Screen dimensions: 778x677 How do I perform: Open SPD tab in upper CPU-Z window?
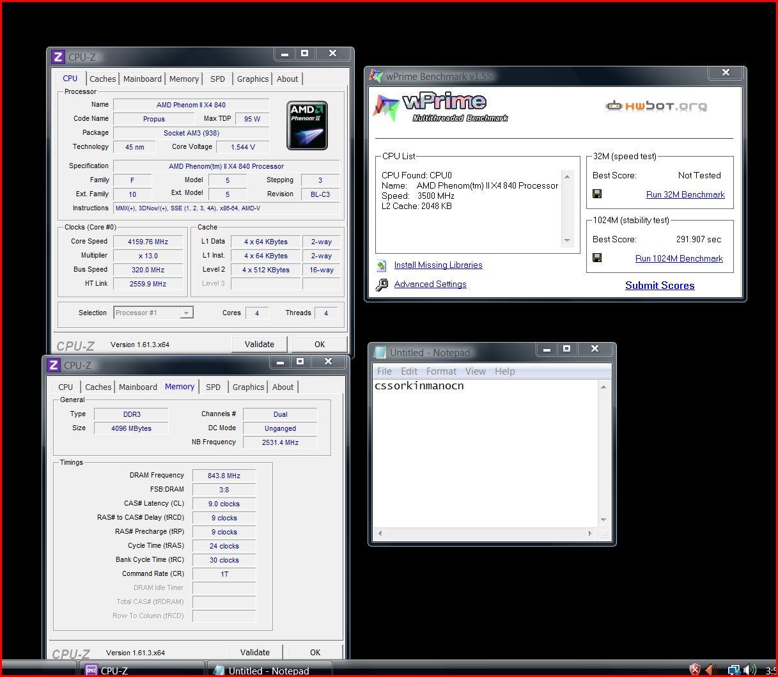[217, 79]
